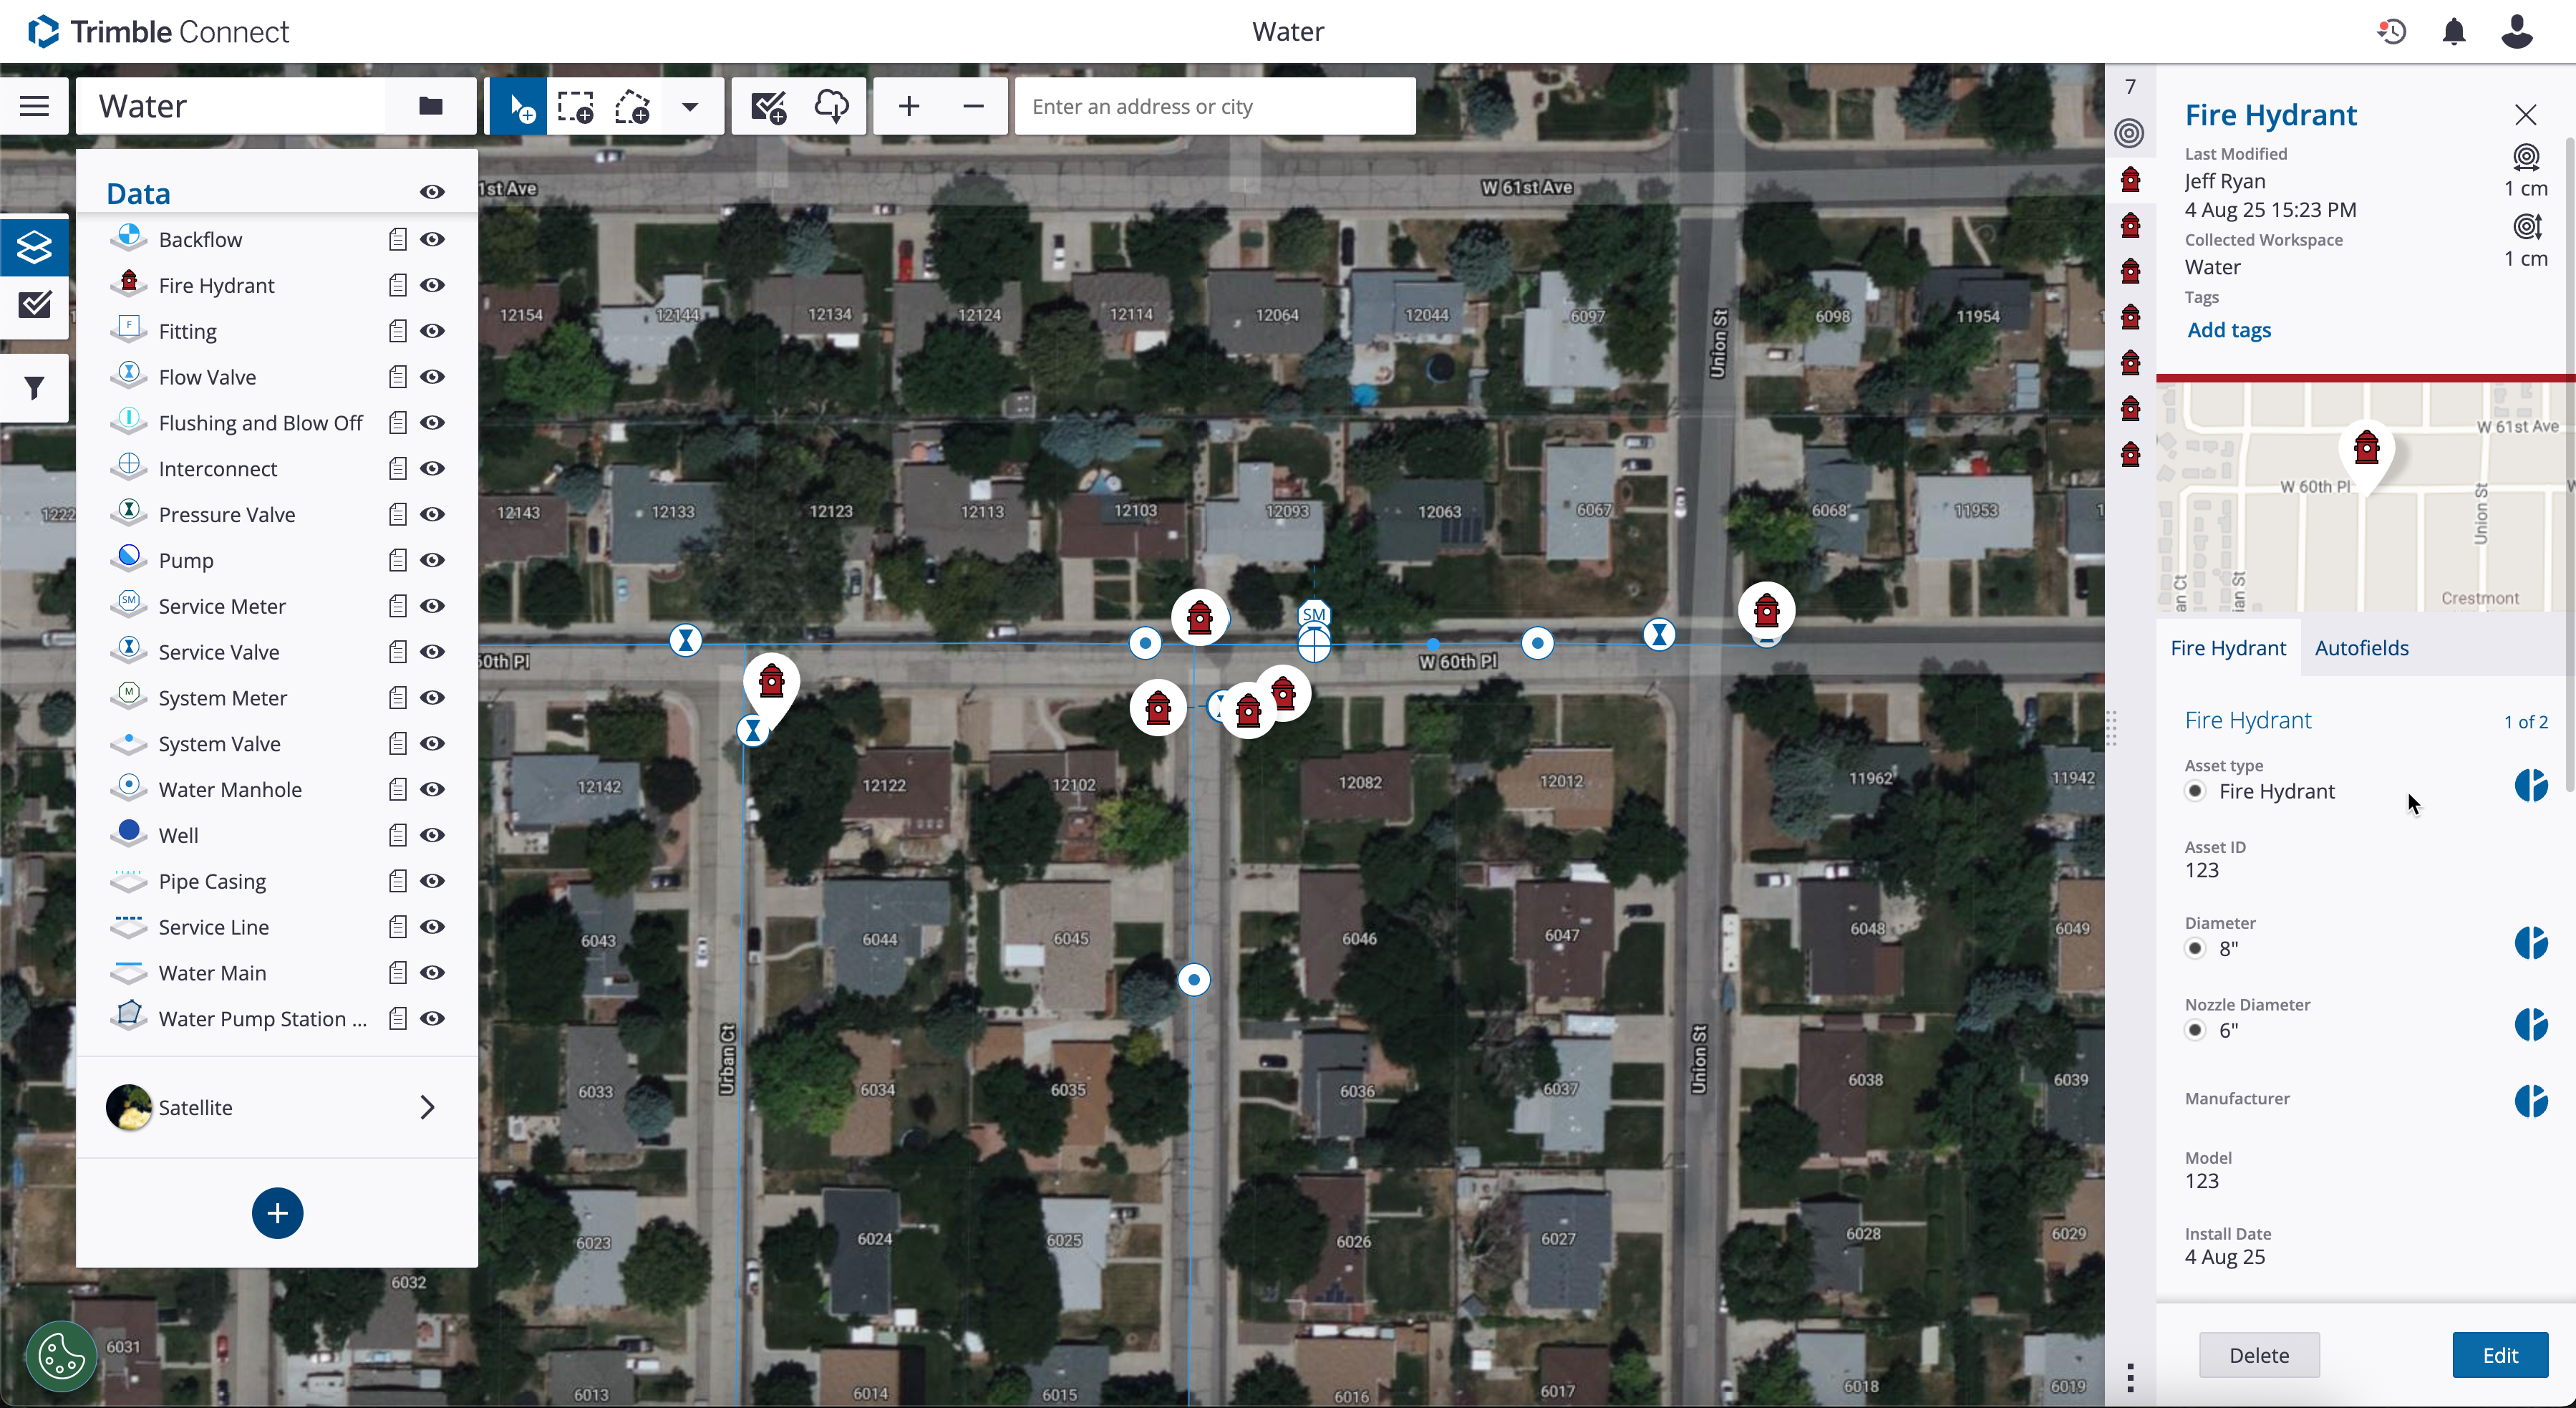Open the filter icon in the left sidebar

(x=34, y=387)
